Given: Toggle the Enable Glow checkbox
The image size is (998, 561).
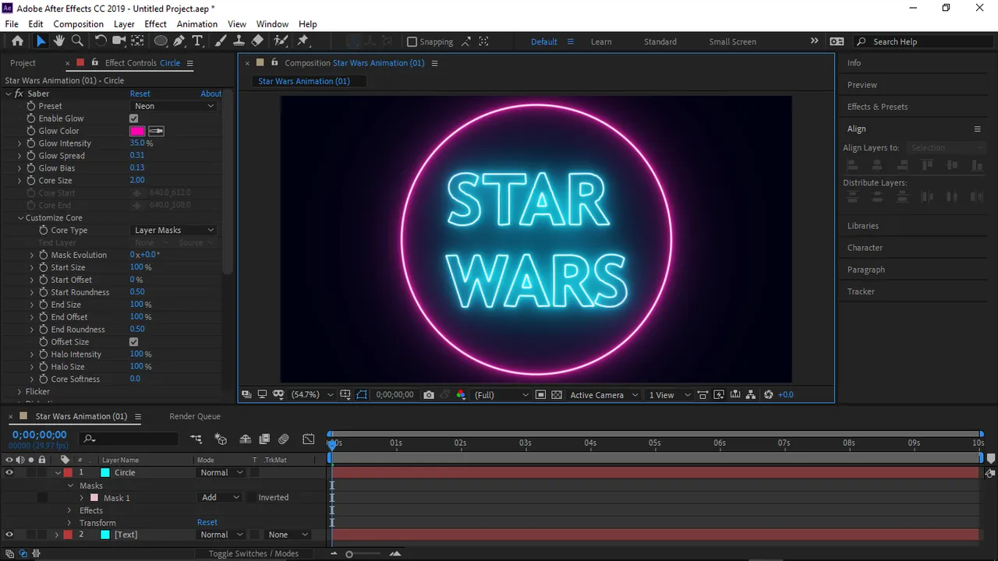Looking at the screenshot, I should (x=133, y=118).
